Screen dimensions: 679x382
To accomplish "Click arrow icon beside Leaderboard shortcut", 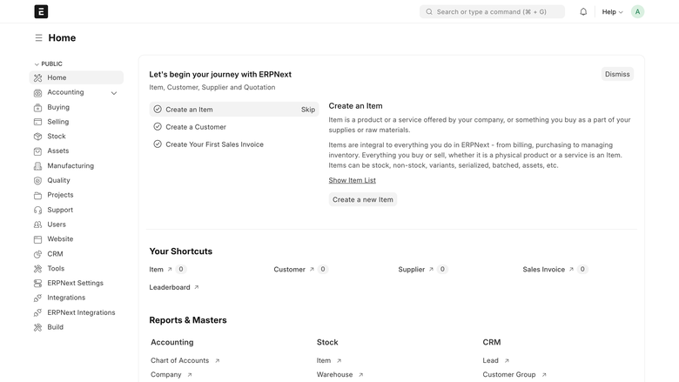I will pos(196,287).
